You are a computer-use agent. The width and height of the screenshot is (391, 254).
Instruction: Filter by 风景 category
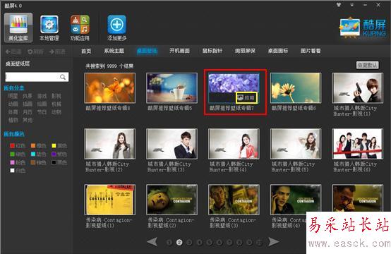point(28,96)
